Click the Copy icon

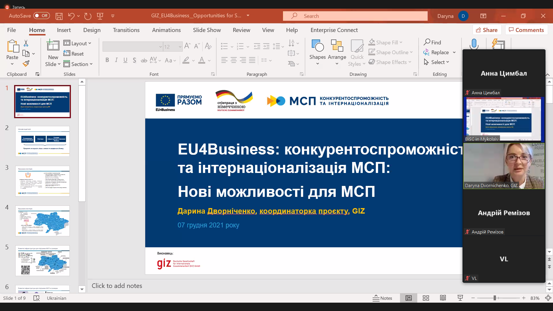(x=26, y=53)
